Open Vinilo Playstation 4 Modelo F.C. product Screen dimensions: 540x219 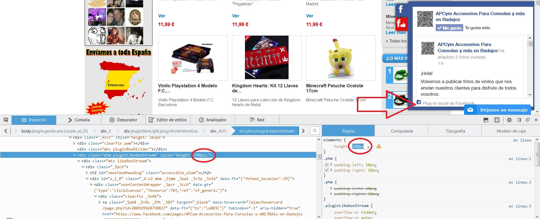click(187, 88)
